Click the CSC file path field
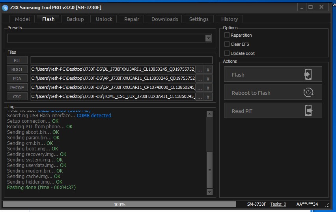This screenshot has height=212, width=336. pyautogui.click(x=113, y=97)
